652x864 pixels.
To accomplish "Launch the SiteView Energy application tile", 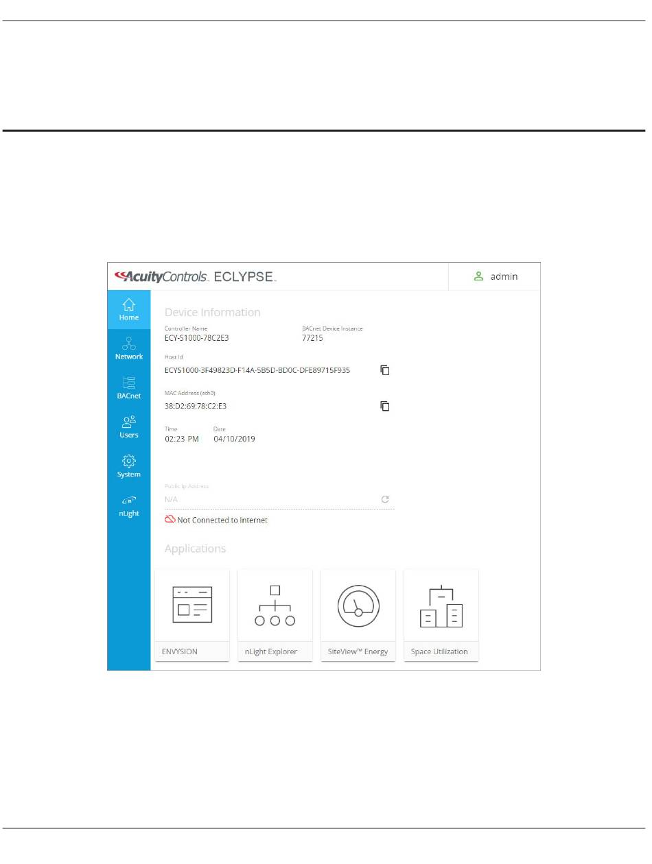I will pos(358,615).
